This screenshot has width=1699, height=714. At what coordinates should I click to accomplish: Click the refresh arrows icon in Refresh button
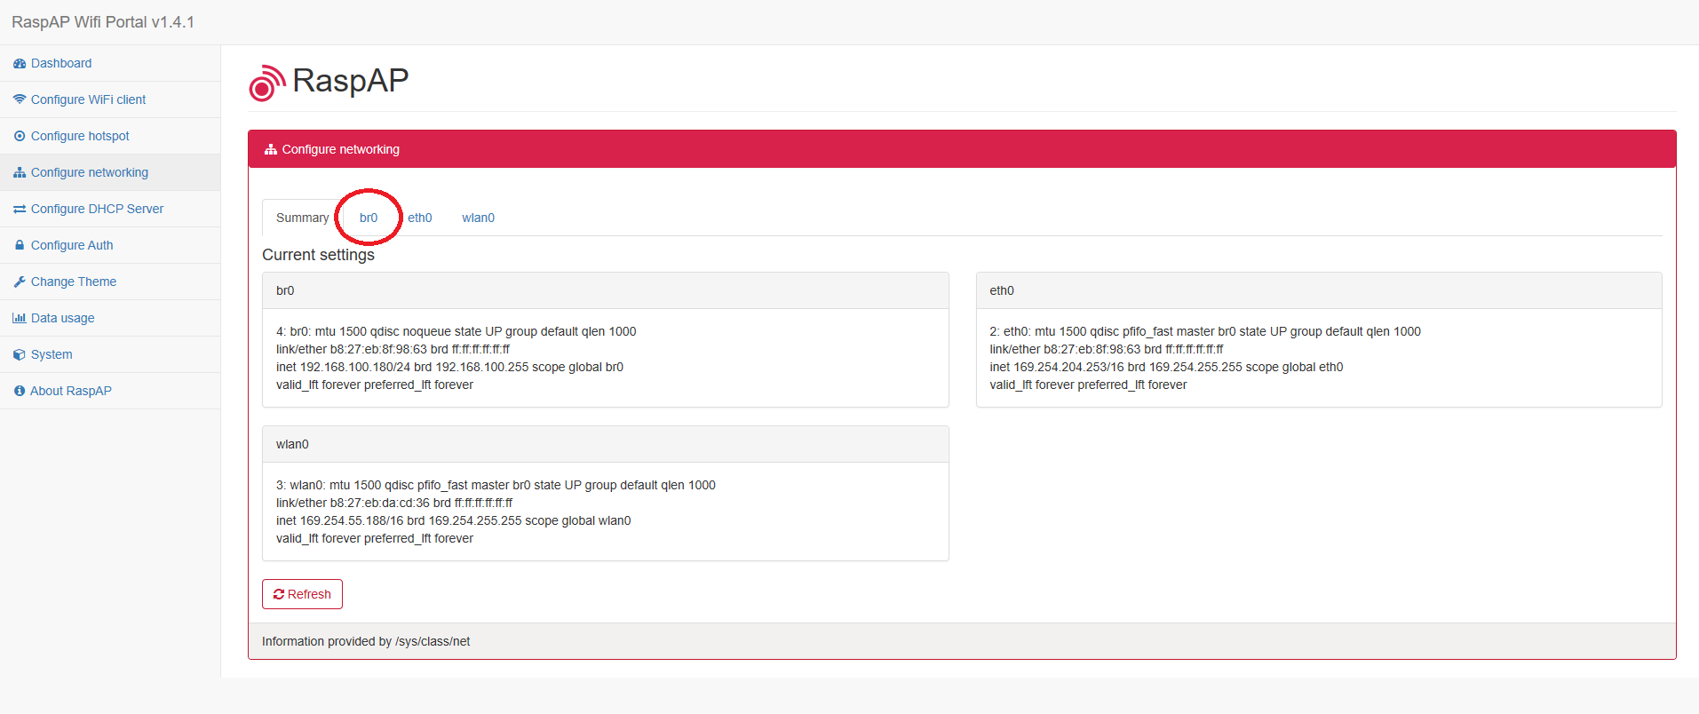279,594
